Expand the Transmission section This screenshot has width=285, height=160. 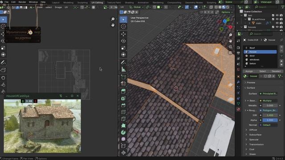pyautogui.click(x=256, y=144)
